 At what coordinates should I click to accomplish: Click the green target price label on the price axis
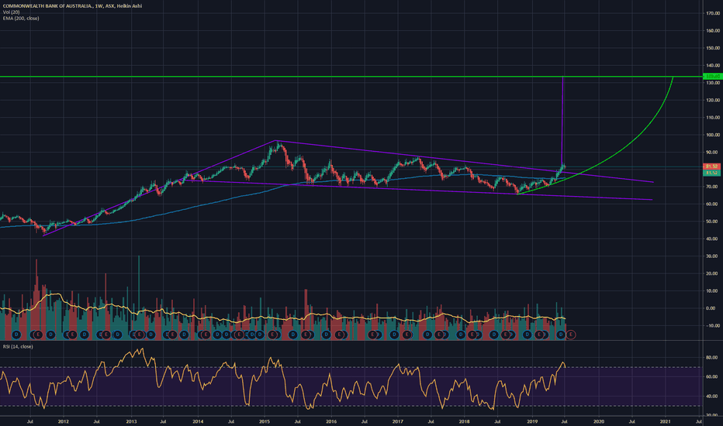point(711,77)
